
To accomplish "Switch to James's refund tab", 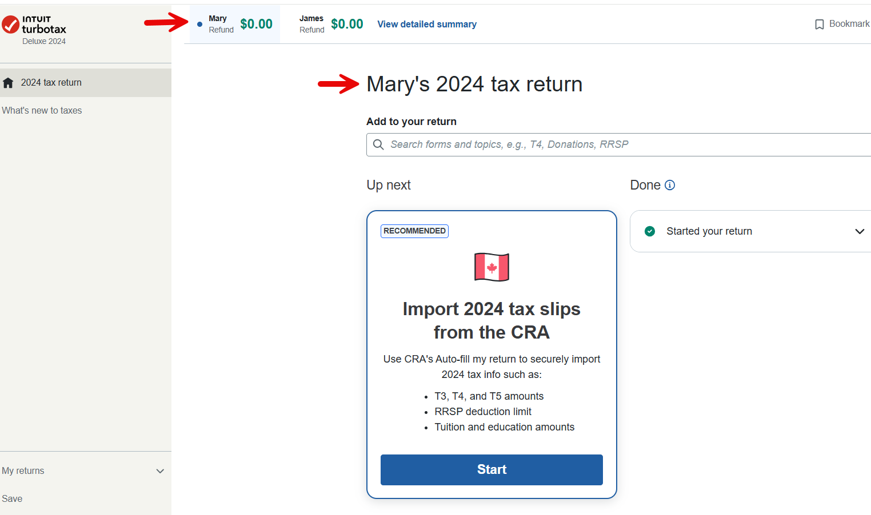I will pyautogui.click(x=331, y=24).
